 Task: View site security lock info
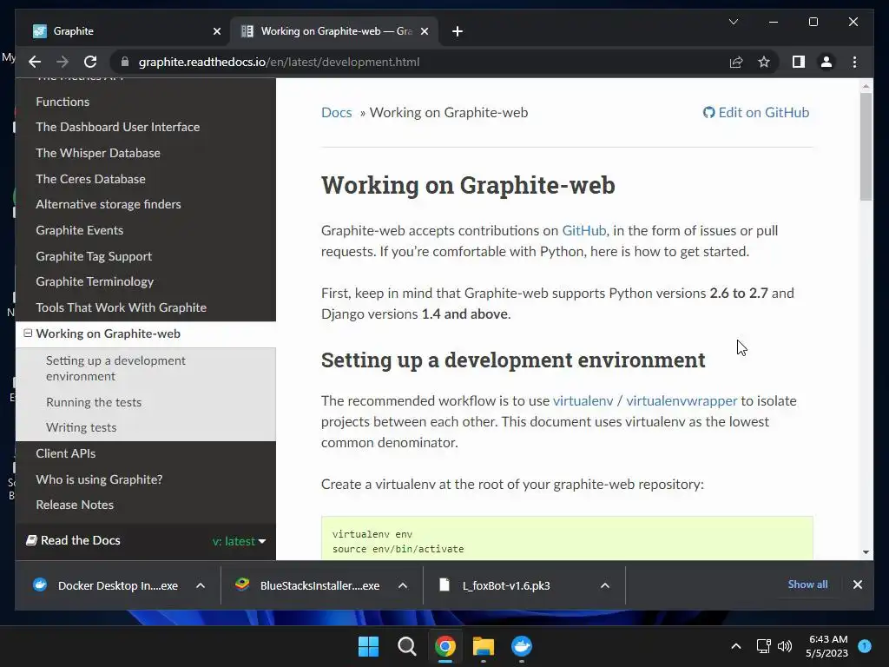pyautogui.click(x=125, y=62)
